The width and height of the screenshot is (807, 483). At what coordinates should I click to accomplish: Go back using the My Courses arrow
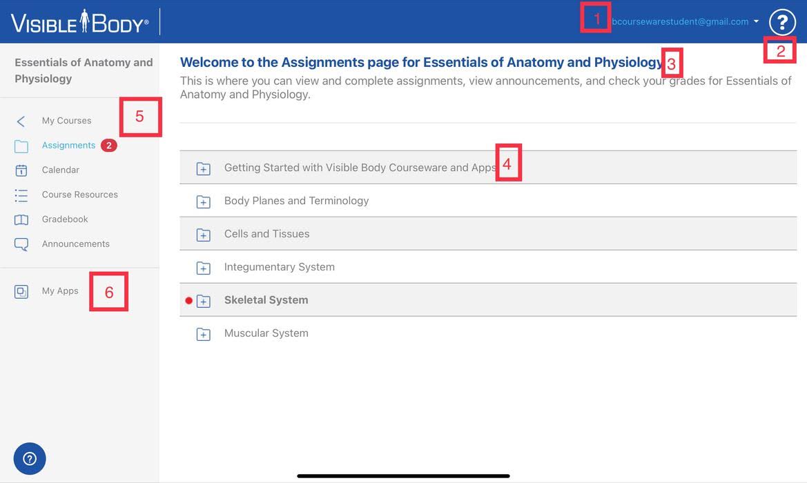21,121
